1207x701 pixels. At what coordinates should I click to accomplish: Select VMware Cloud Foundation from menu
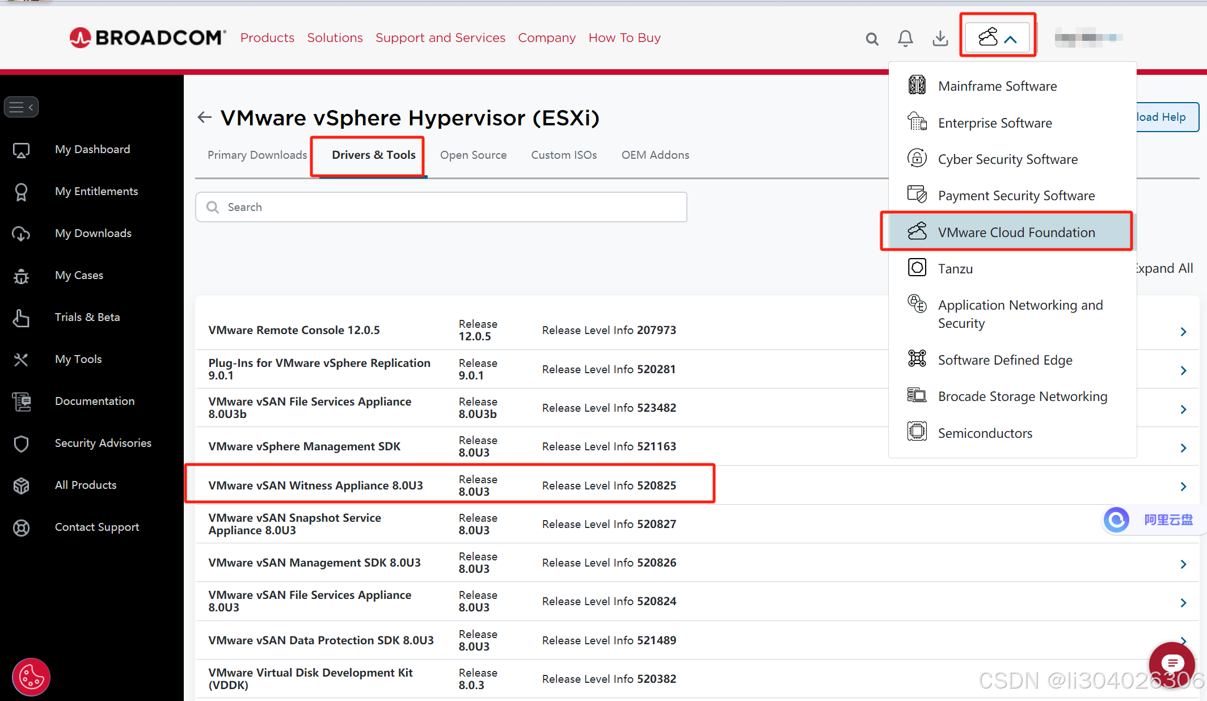tap(1016, 232)
